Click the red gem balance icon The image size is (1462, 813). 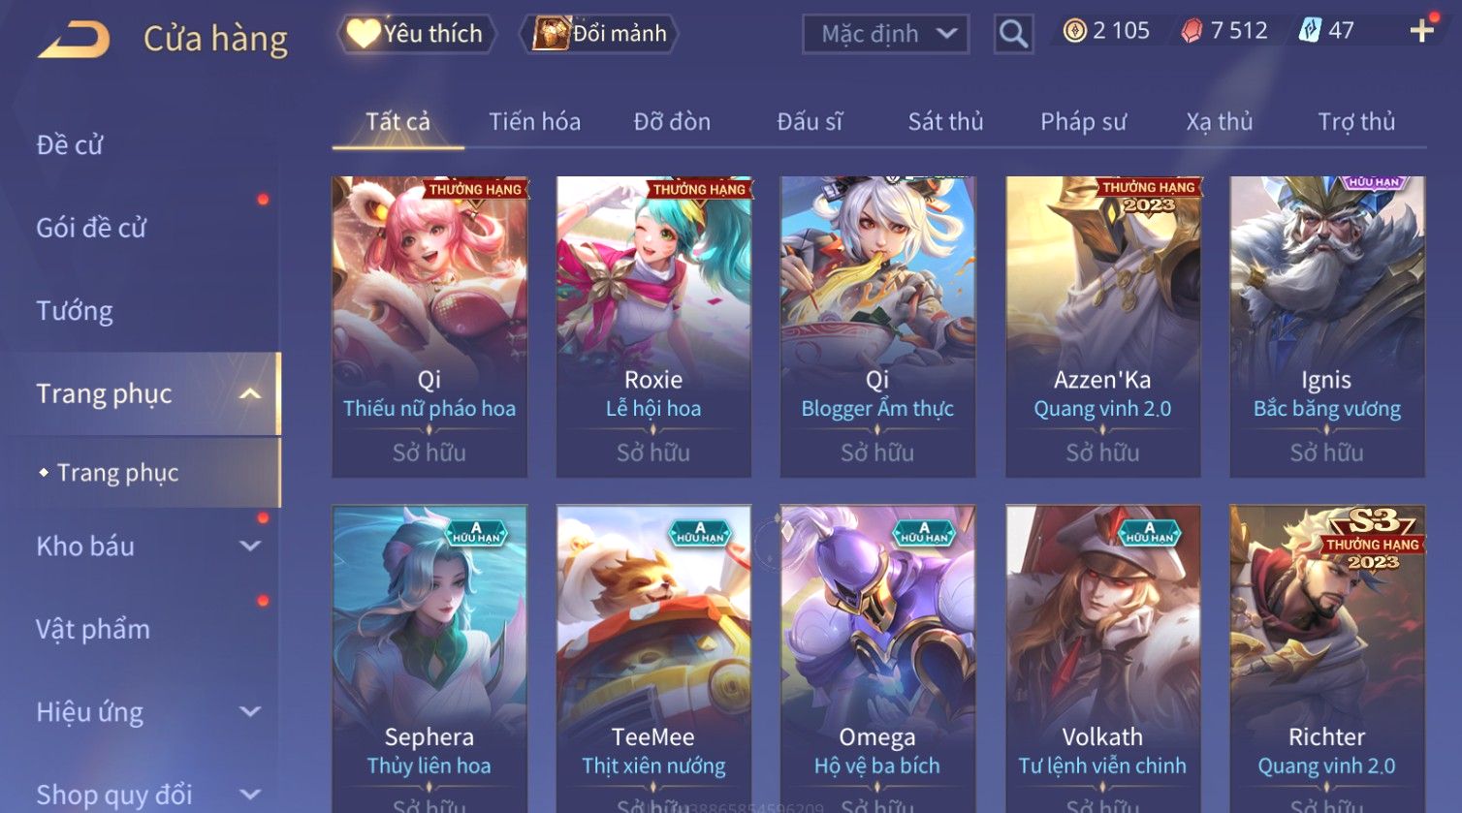tap(1192, 31)
